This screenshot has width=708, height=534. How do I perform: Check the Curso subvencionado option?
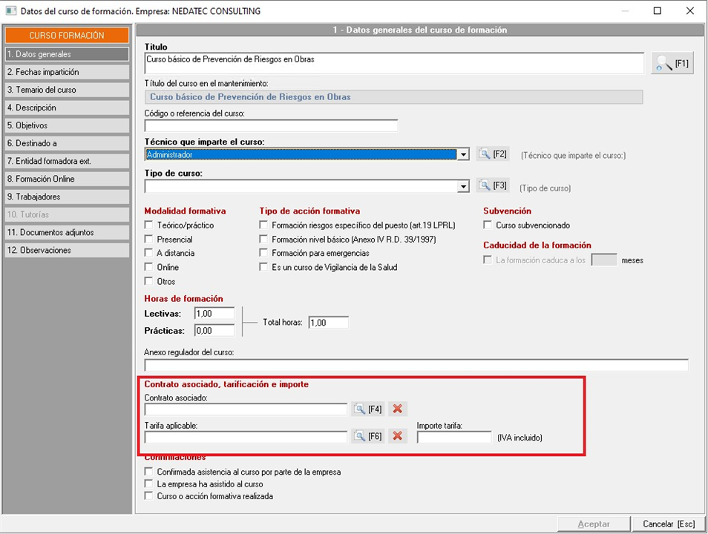(x=488, y=225)
